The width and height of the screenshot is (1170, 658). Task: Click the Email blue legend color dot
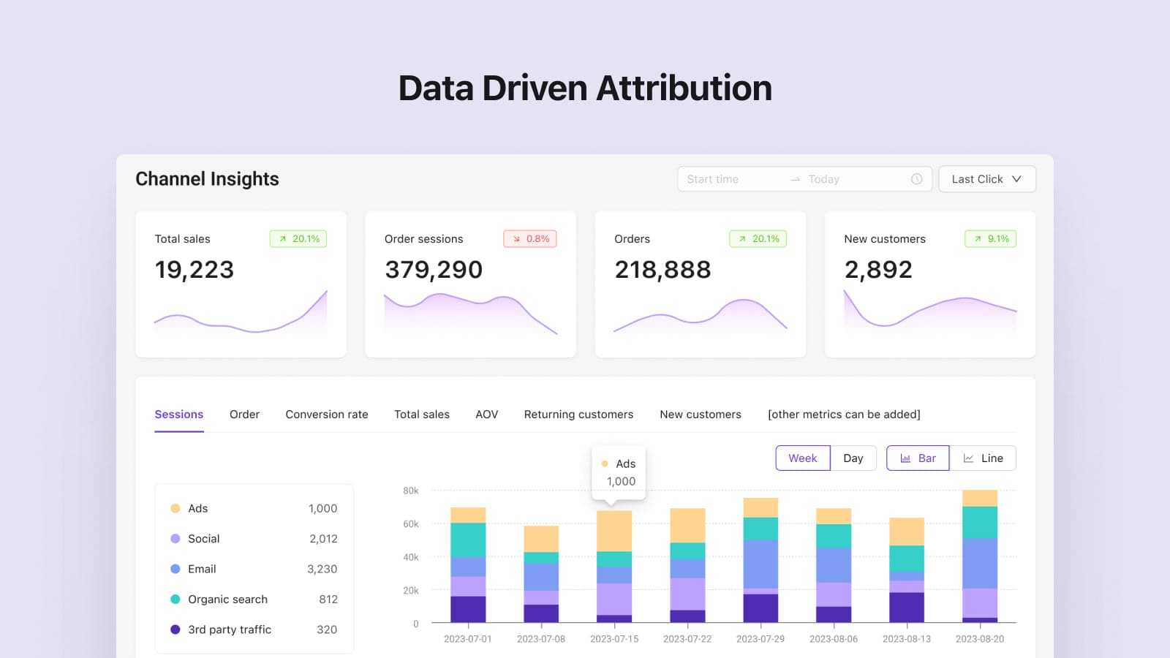coord(175,569)
